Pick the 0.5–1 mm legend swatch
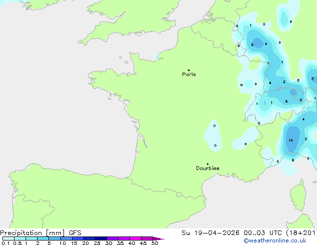Viewport: 317px width, 245px height. pos(20,238)
